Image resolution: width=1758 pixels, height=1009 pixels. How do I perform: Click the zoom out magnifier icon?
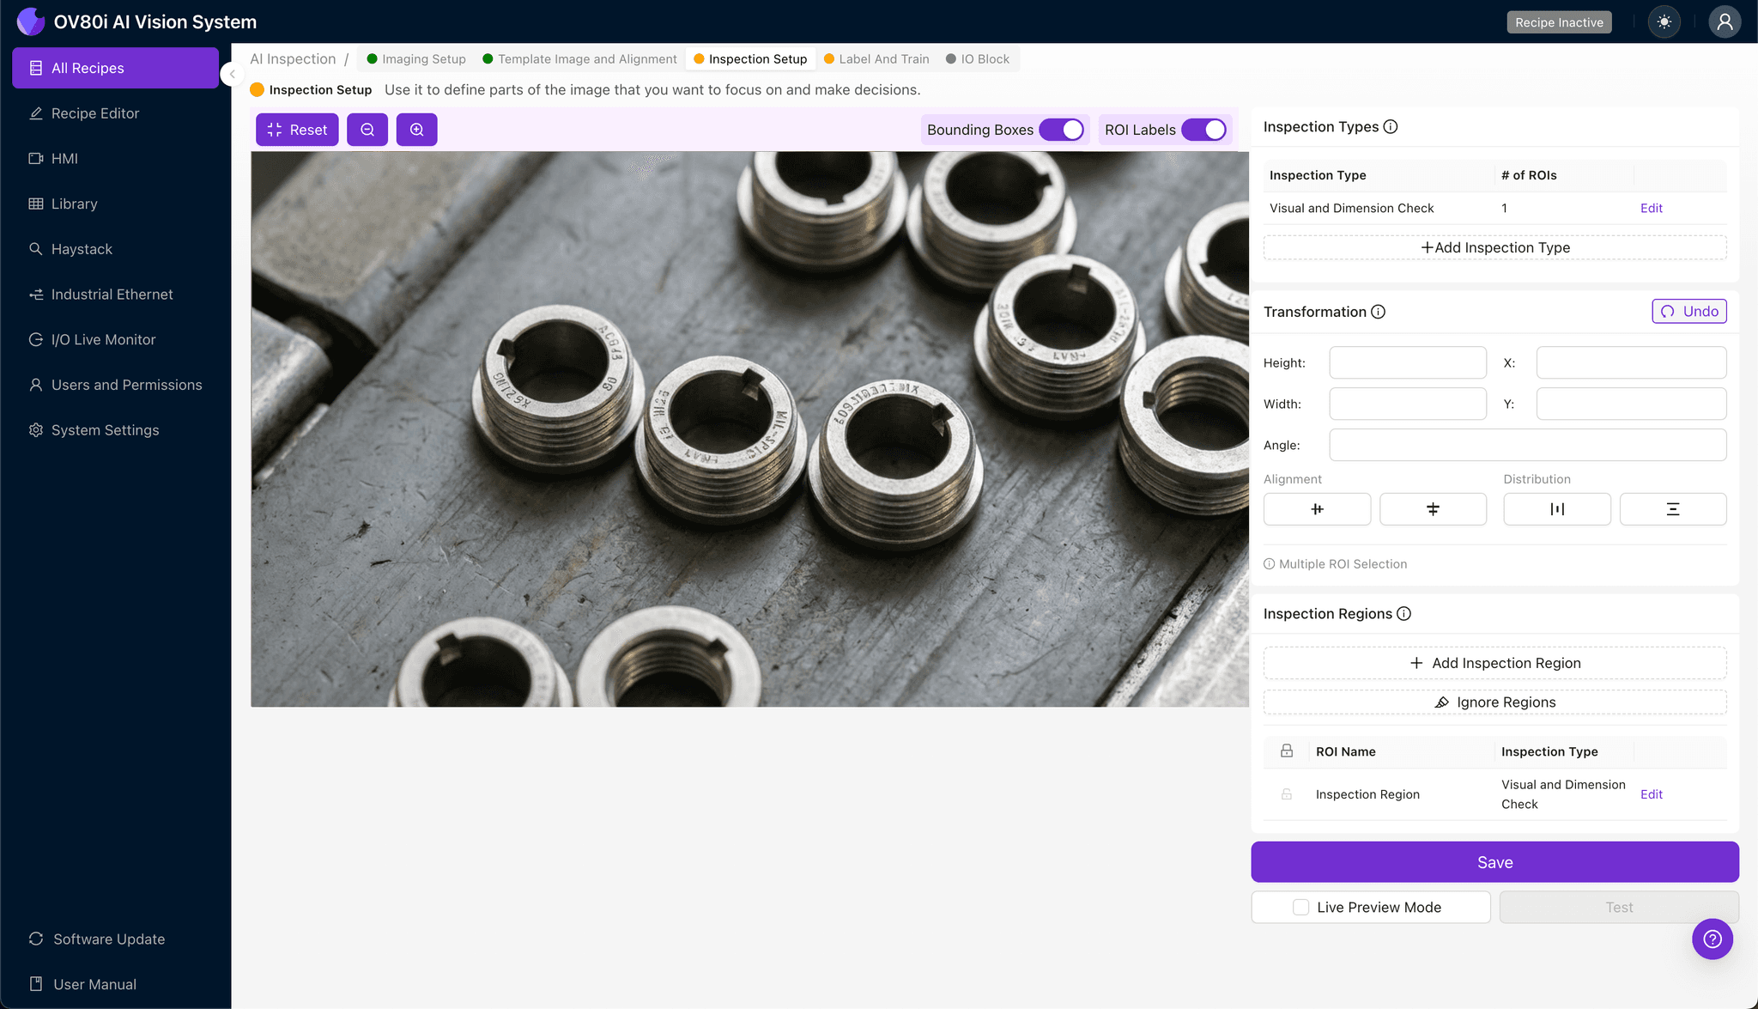[x=367, y=130]
